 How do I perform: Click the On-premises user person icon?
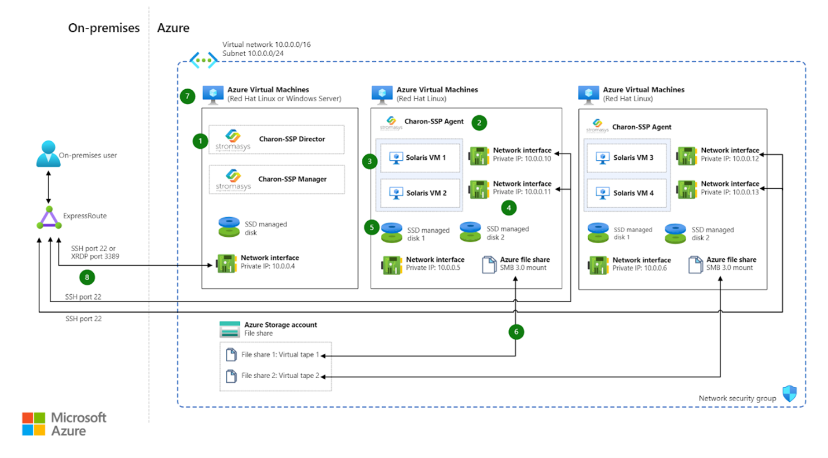coord(49,154)
